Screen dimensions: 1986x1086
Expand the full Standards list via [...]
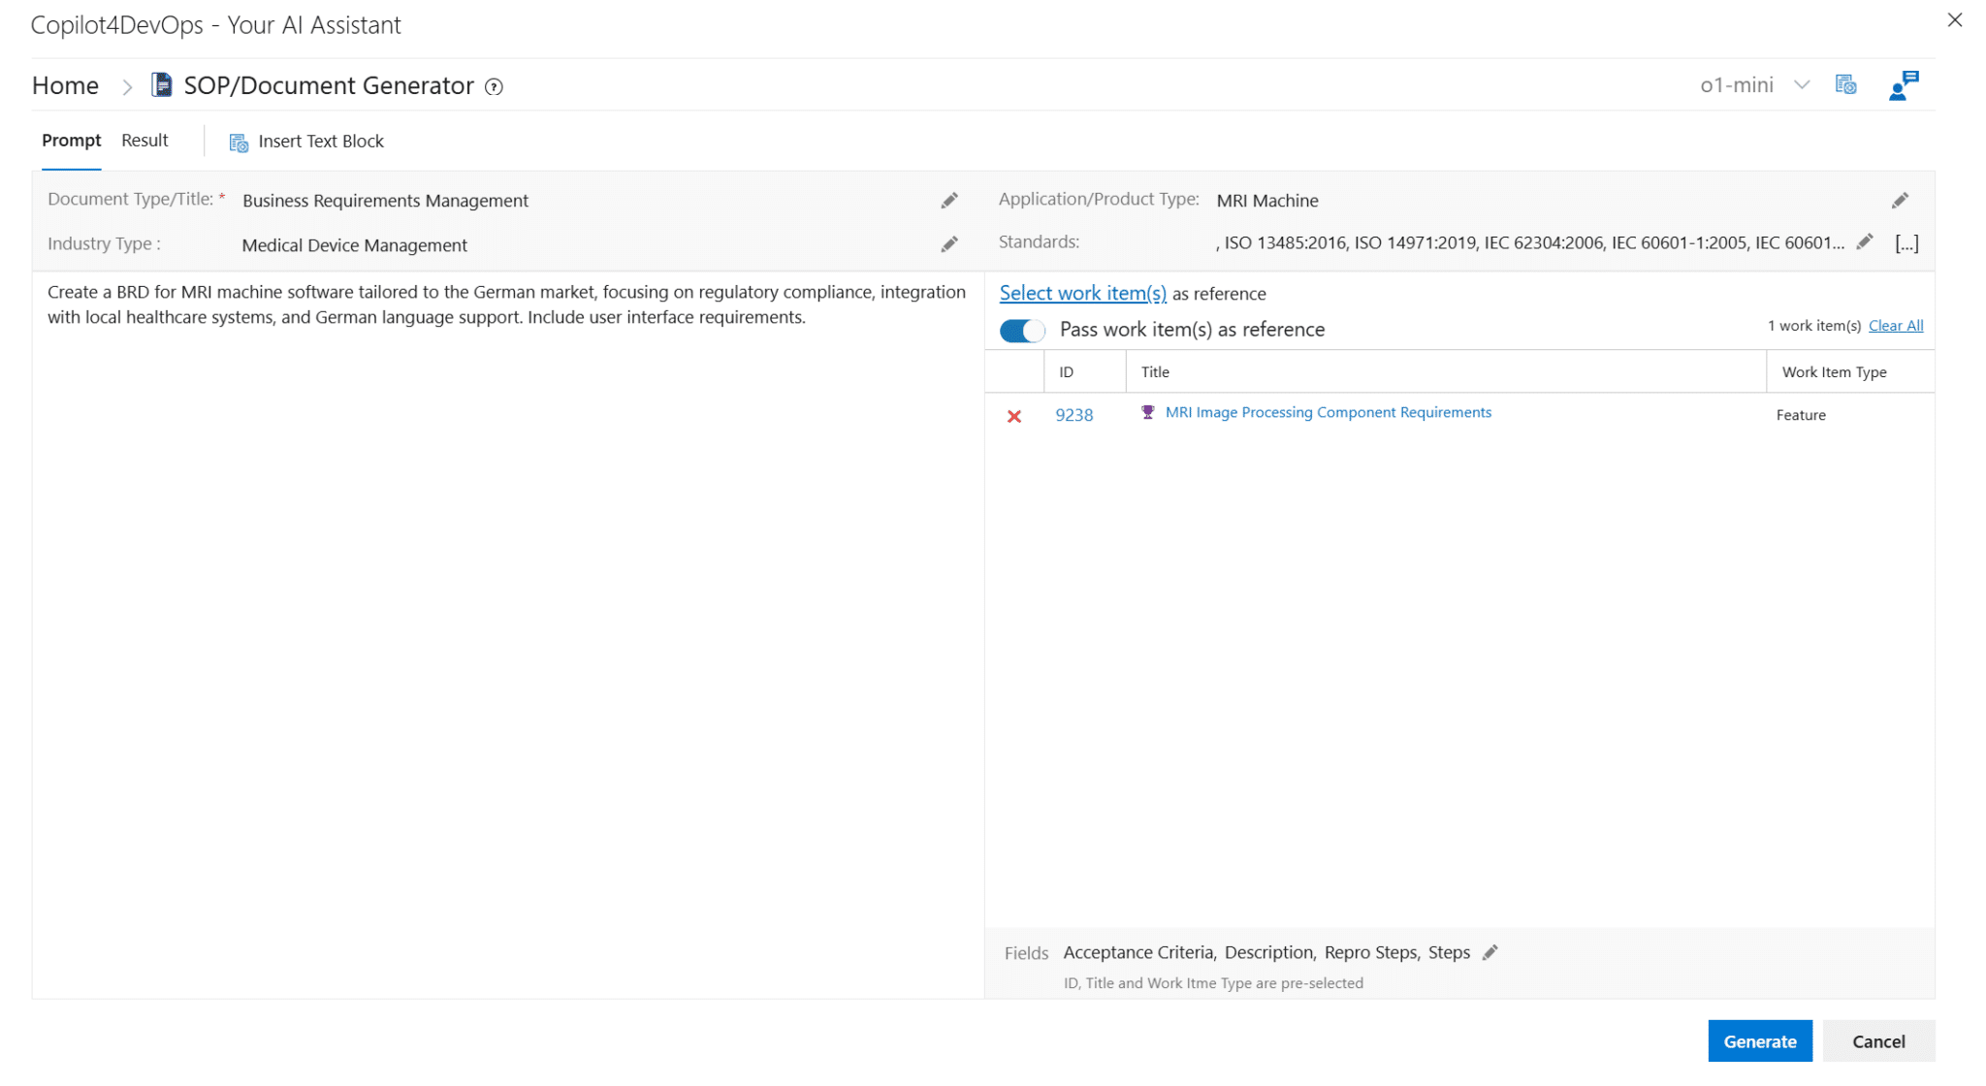click(x=1906, y=242)
